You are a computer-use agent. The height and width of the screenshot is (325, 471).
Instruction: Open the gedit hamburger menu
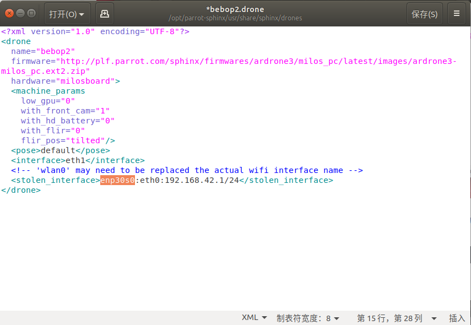pos(458,13)
